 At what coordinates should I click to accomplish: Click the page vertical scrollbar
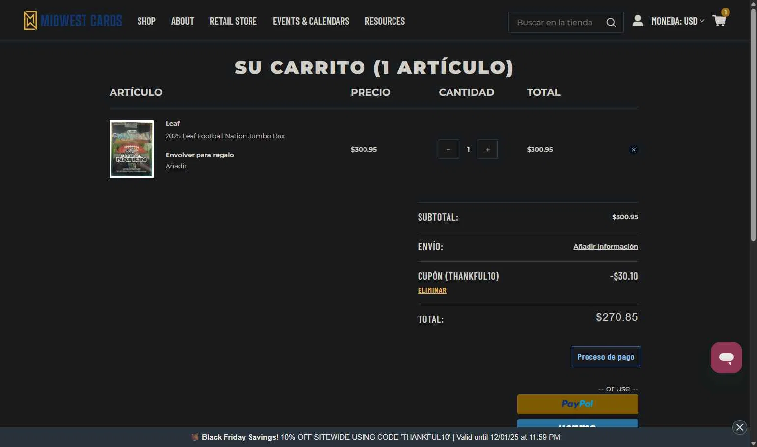pyautogui.click(x=753, y=125)
